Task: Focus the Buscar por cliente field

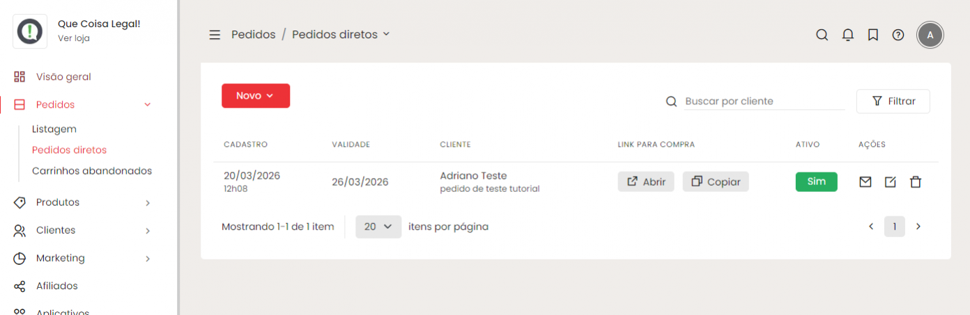Action: coord(764,102)
